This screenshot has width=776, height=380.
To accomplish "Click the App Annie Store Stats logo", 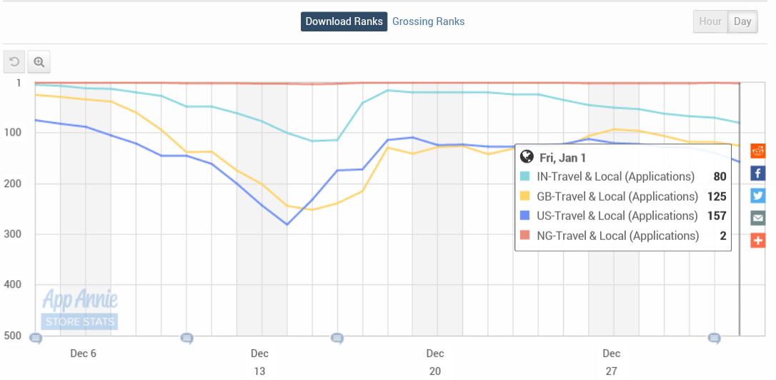I will 79,309.
